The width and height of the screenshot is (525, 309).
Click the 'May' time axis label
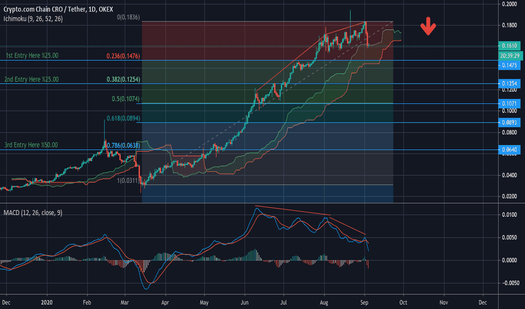click(x=204, y=302)
